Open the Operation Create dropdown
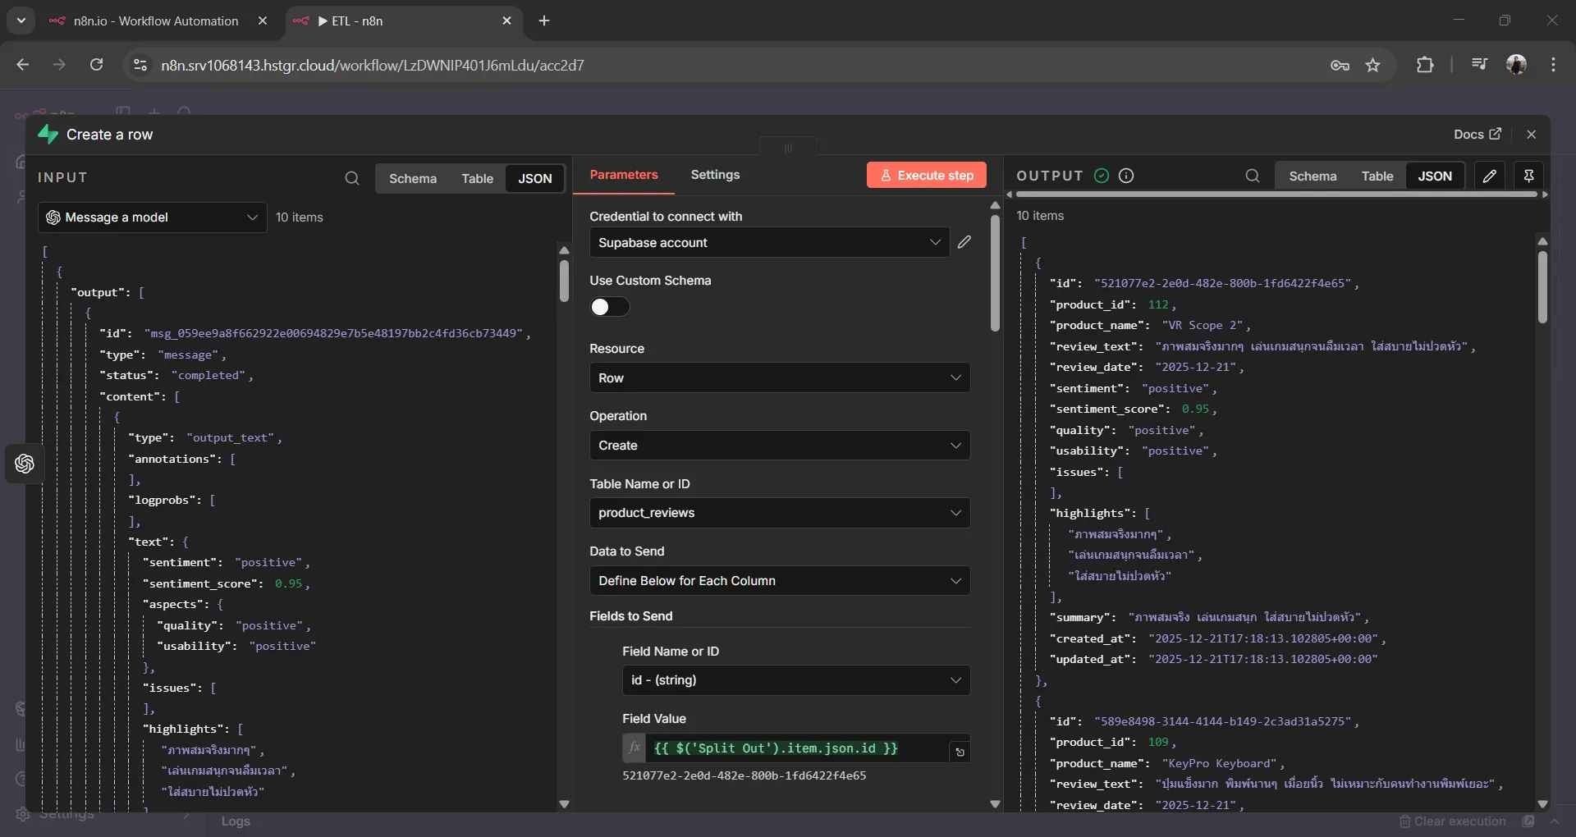This screenshot has height=837, width=1576. 779,446
